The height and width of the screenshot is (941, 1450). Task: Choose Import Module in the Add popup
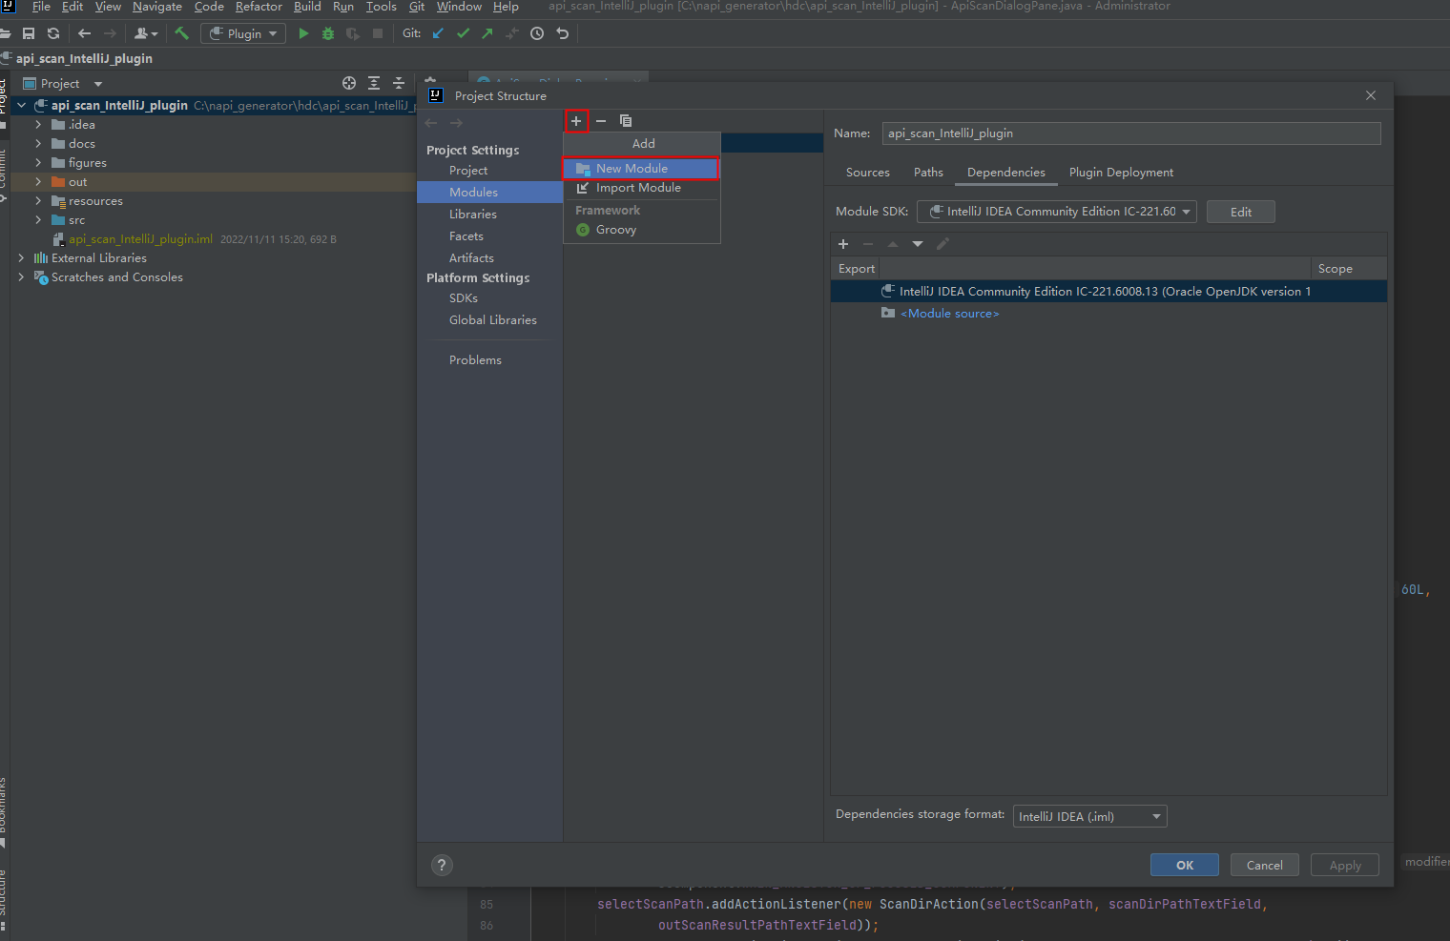click(638, 188)
